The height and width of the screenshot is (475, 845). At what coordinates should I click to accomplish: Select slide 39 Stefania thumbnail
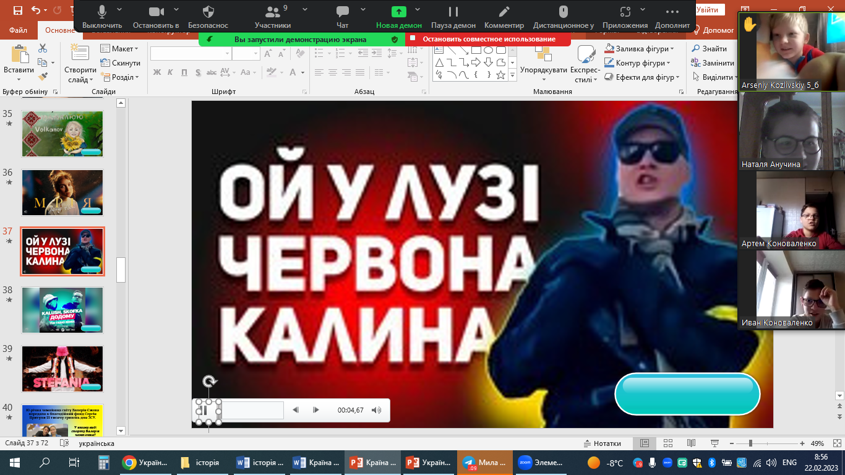(62, 369)
